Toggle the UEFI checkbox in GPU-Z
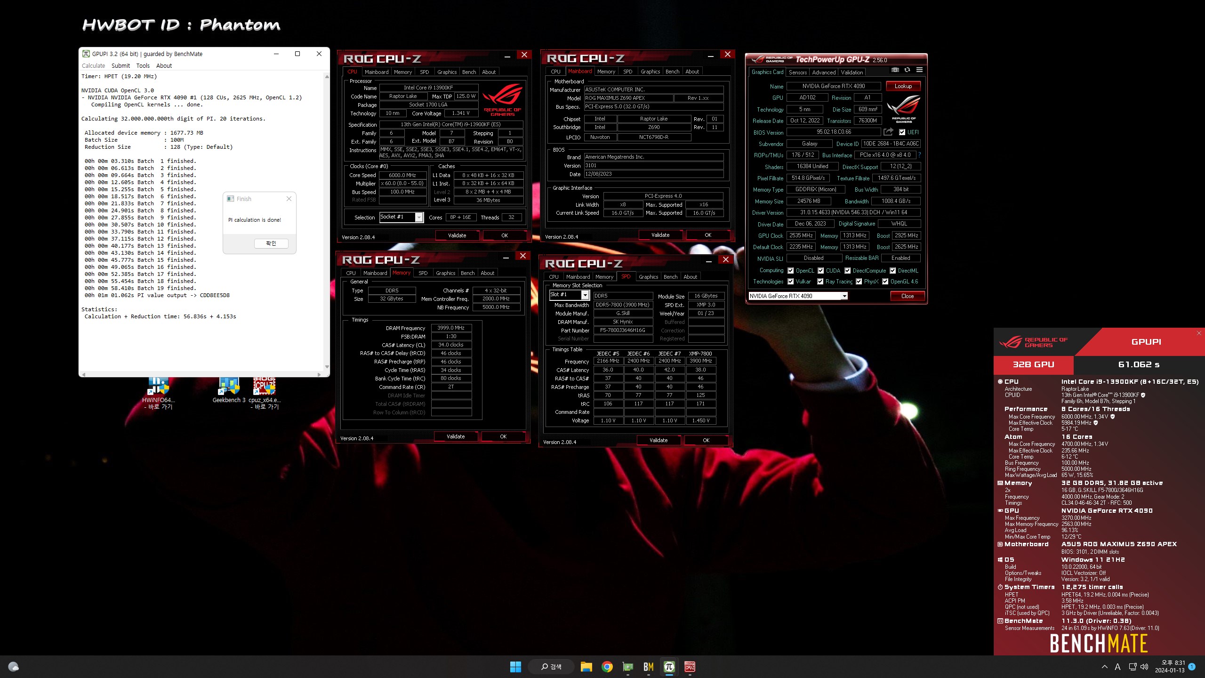 (x=902, y=132)
